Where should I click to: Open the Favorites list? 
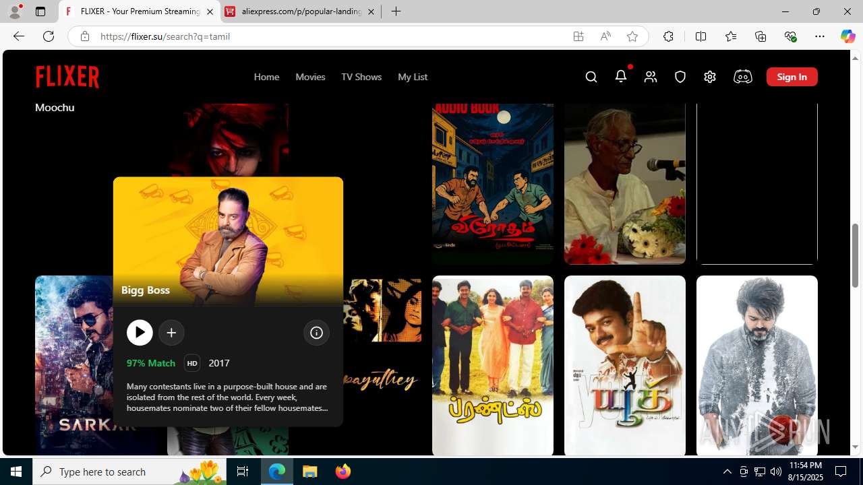731,36
